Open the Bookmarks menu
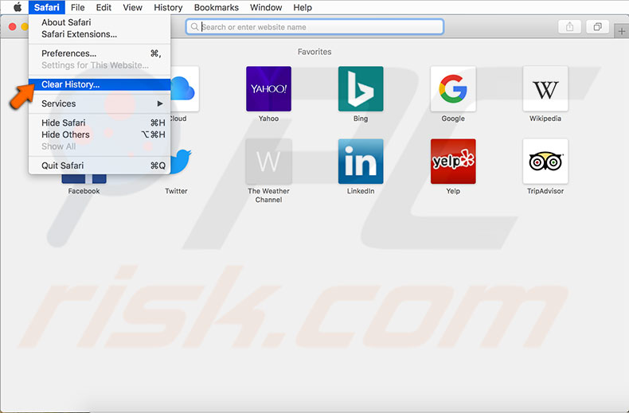Viewport: 629px width, 413px height. pos(217,7)
